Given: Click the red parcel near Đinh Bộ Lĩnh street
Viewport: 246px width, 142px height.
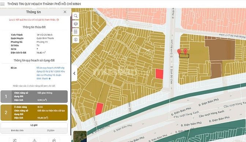Looking at the screenshot, I should [159, 74].
